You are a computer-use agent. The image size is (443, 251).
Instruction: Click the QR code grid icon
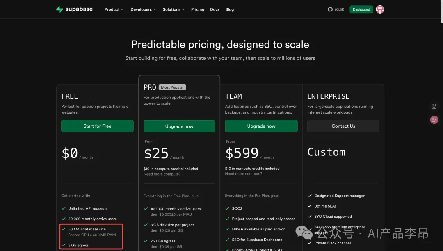(434, 107)
